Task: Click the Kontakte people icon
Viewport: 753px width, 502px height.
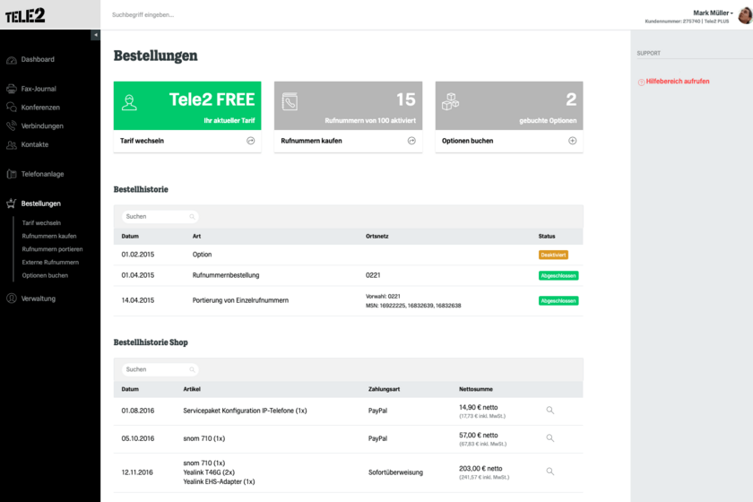Action: 12,144
